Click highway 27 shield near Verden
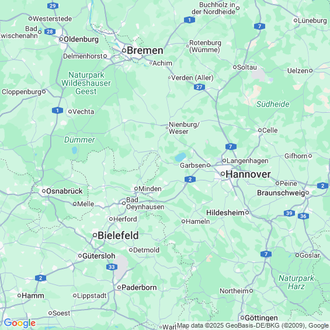 pyautogui.click(x=199, y=87)
